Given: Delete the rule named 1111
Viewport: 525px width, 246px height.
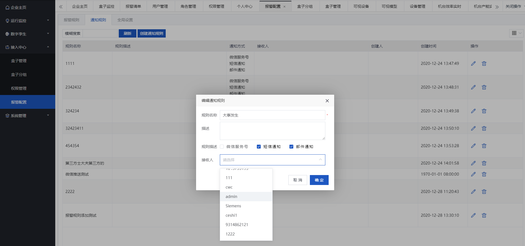Looking at the screenshot, I should click(484, 64).
